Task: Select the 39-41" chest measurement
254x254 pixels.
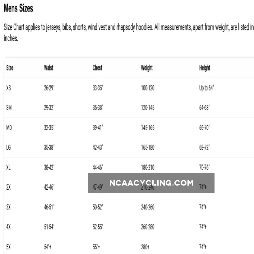Action: click(98, 128)
